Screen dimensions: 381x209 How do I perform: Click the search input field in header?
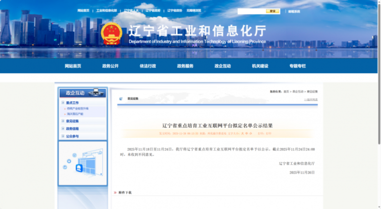pos(251,11)
